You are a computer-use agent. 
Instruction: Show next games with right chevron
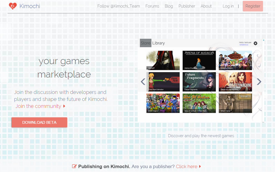coord(259,82)
